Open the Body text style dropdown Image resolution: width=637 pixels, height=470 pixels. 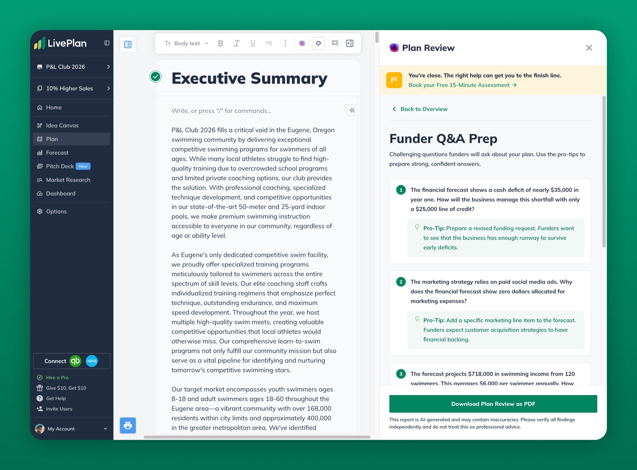pyautogui.click(x=186, y=43)
